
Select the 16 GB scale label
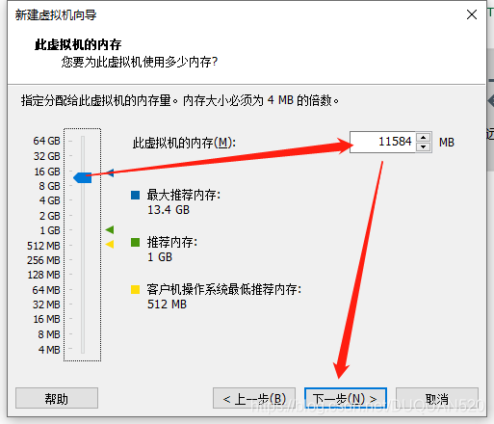coord(47,172)
